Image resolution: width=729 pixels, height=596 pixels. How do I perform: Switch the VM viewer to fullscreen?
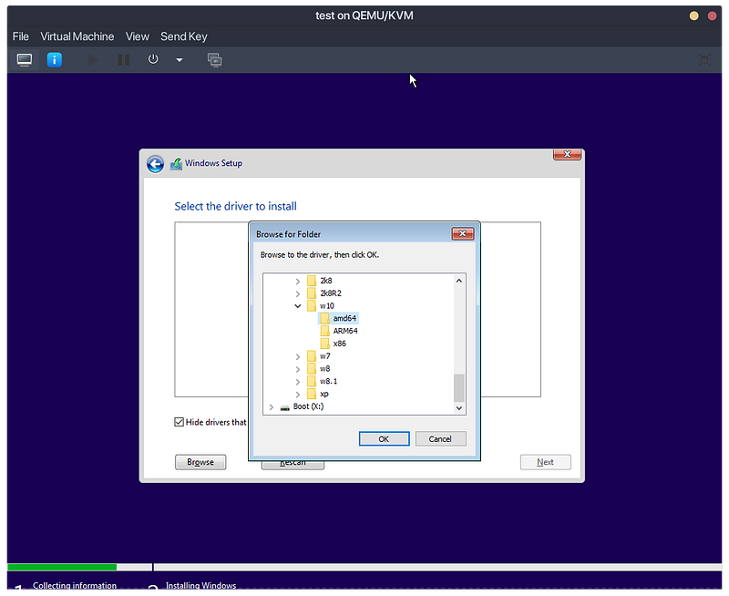tap(704, 60)
